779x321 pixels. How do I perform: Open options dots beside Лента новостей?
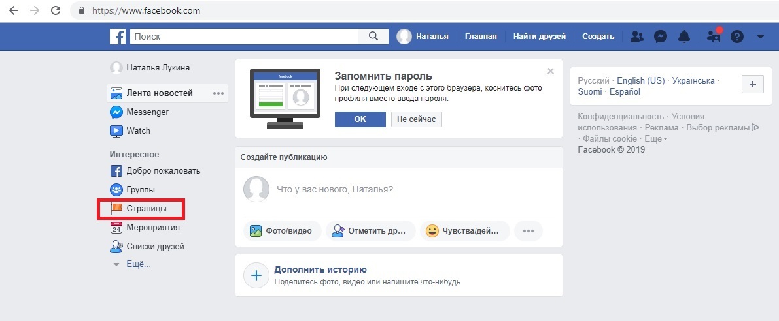coord(218,93)
